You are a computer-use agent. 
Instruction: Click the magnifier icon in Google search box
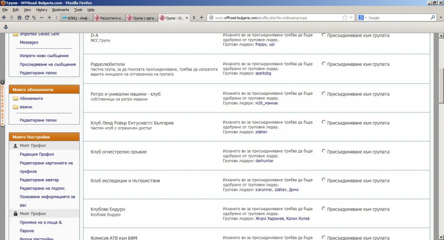click(x=433, y=18)
